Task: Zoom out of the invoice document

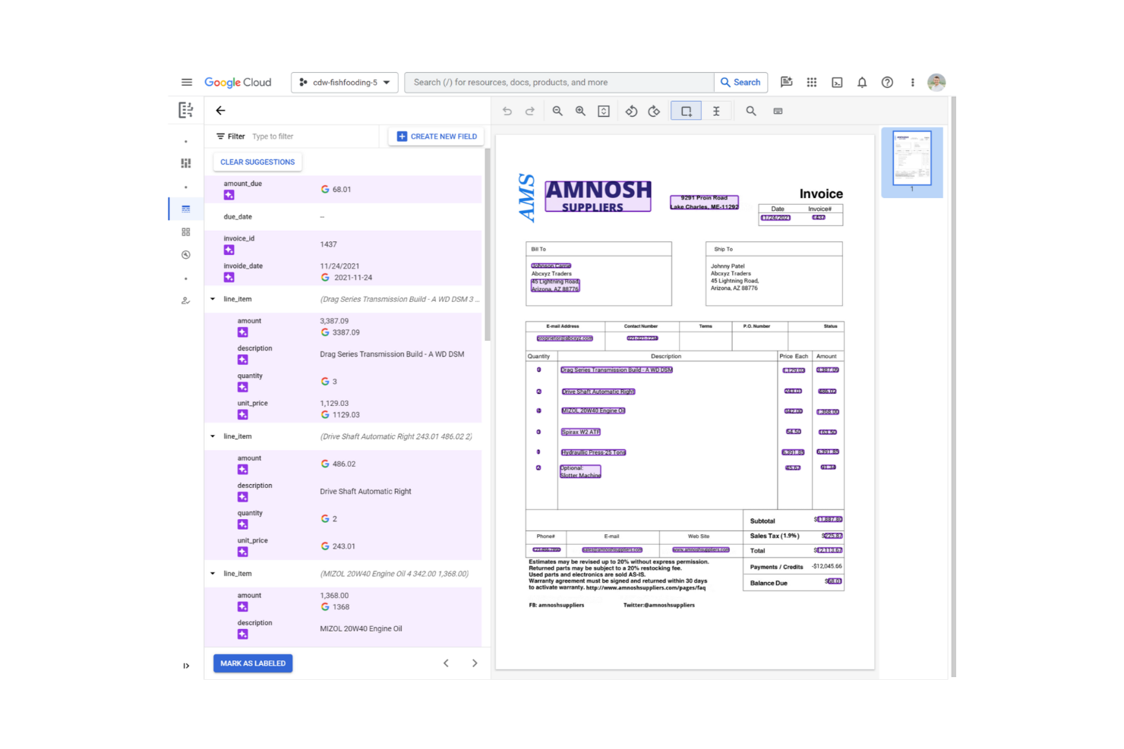Action: (557, 111)
